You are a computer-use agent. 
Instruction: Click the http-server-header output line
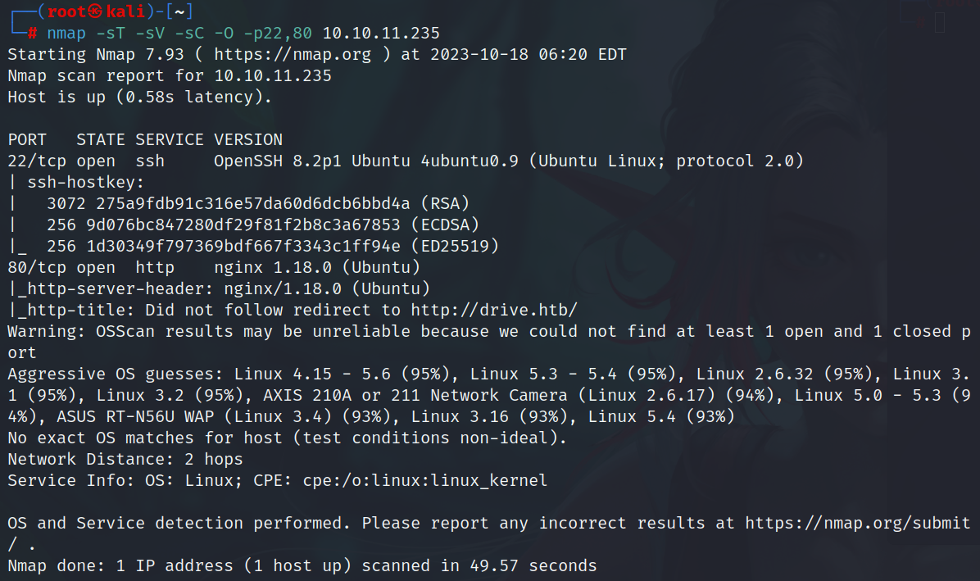[219, 288]
